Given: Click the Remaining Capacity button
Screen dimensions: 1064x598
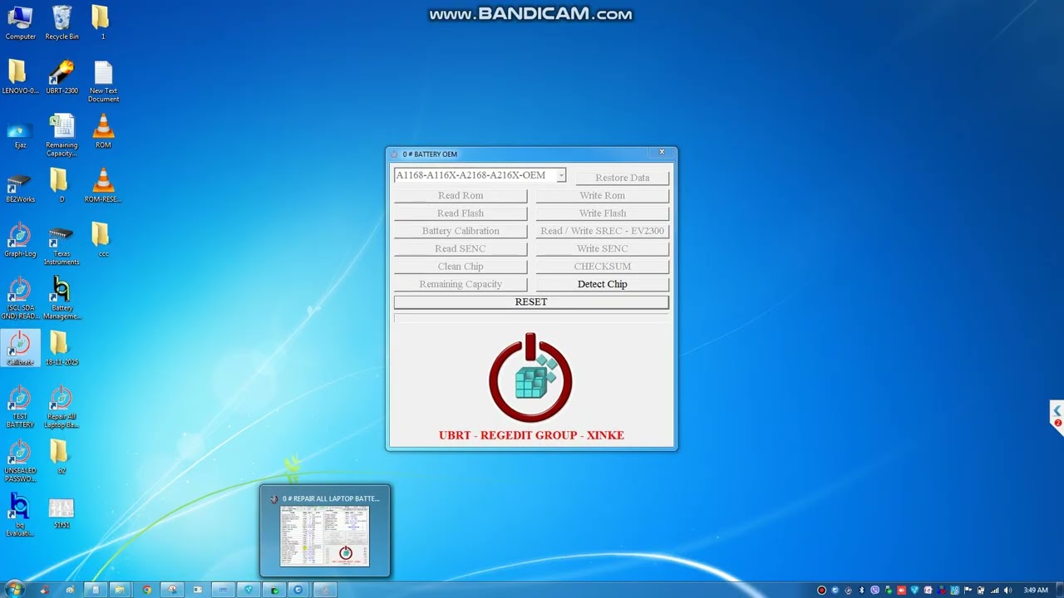Looking at the screenshot, I should click(x=461, y=284).
